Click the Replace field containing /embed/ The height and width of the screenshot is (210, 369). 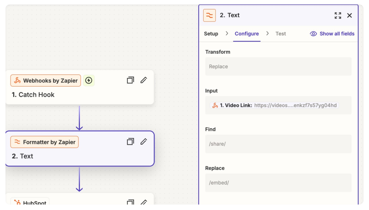pos(278,183)
